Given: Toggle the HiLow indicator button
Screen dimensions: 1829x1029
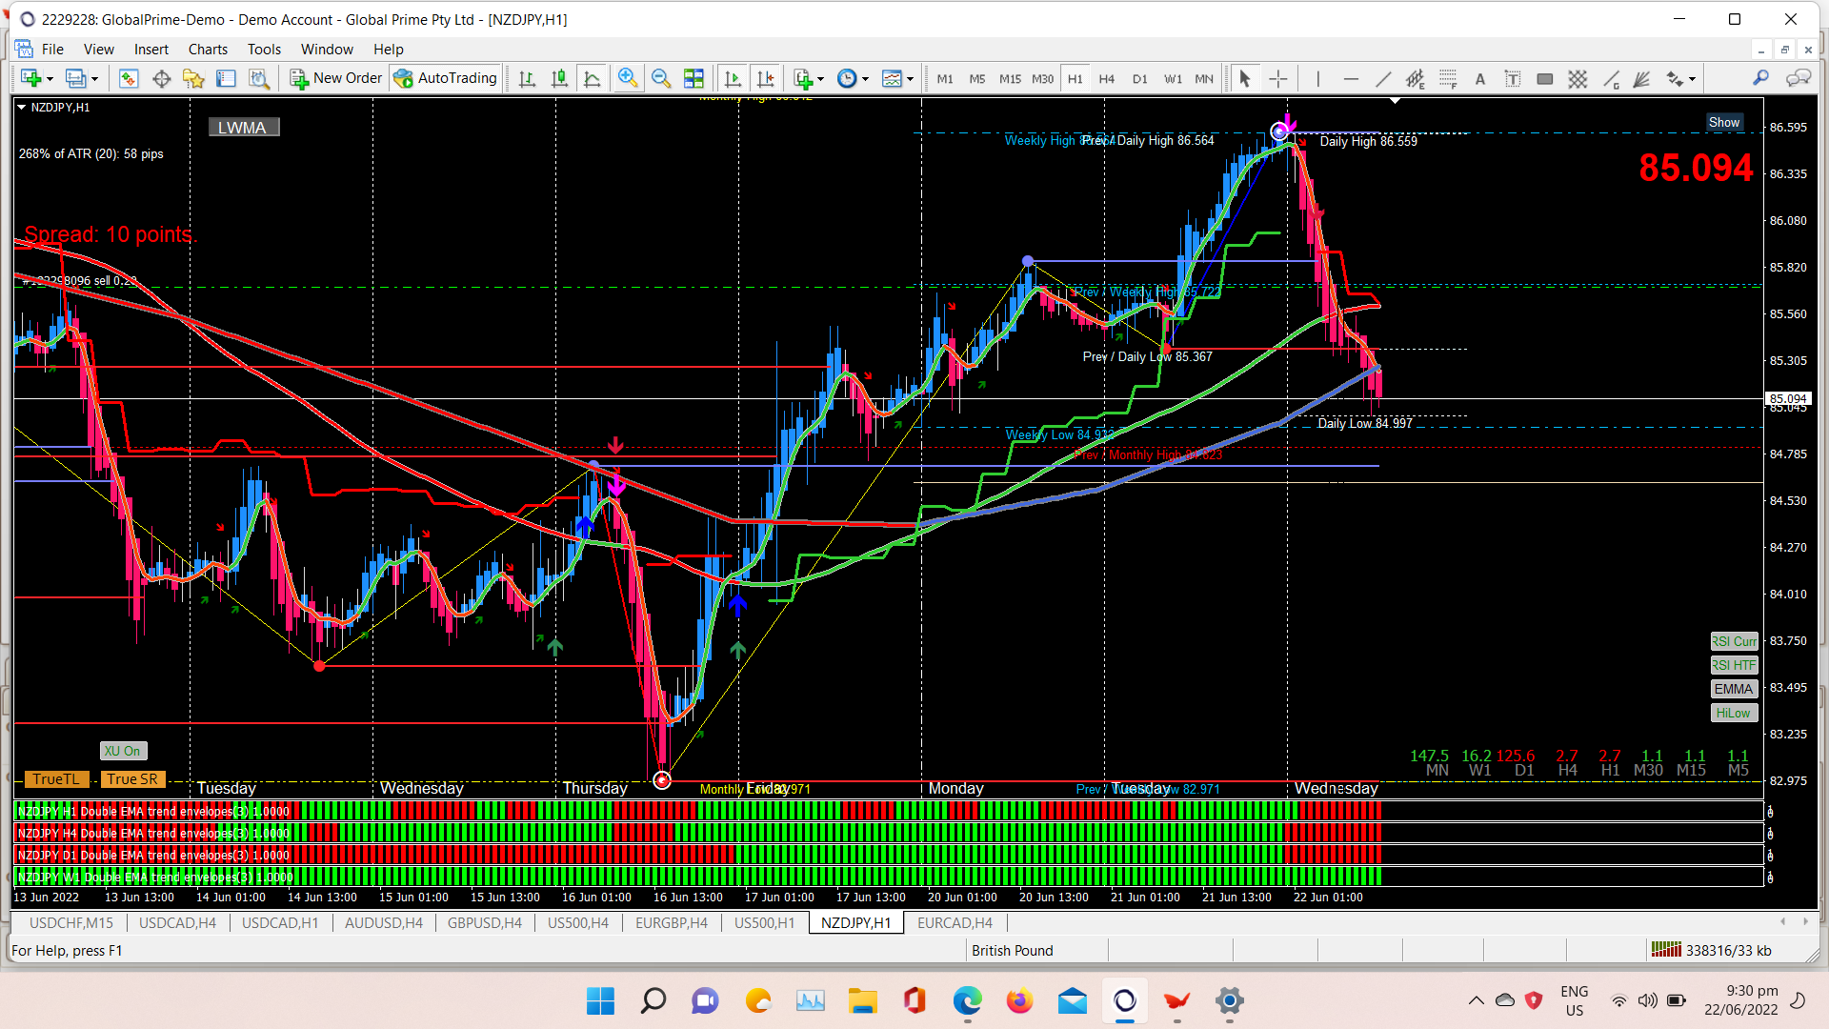Looking at the screenshot, I should pos(1733,713).
